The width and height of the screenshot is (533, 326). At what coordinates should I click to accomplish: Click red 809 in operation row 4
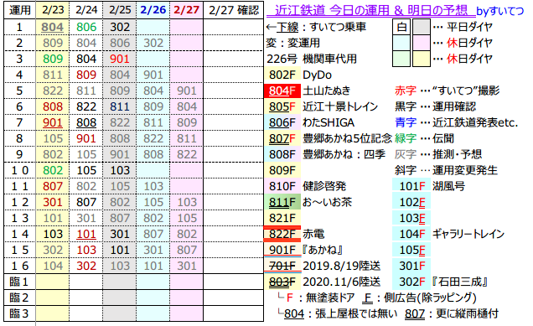point(86,75)
